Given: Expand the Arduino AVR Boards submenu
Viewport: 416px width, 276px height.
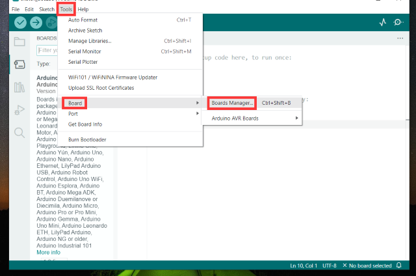Looking at the screenshot, I should (252, 118).
